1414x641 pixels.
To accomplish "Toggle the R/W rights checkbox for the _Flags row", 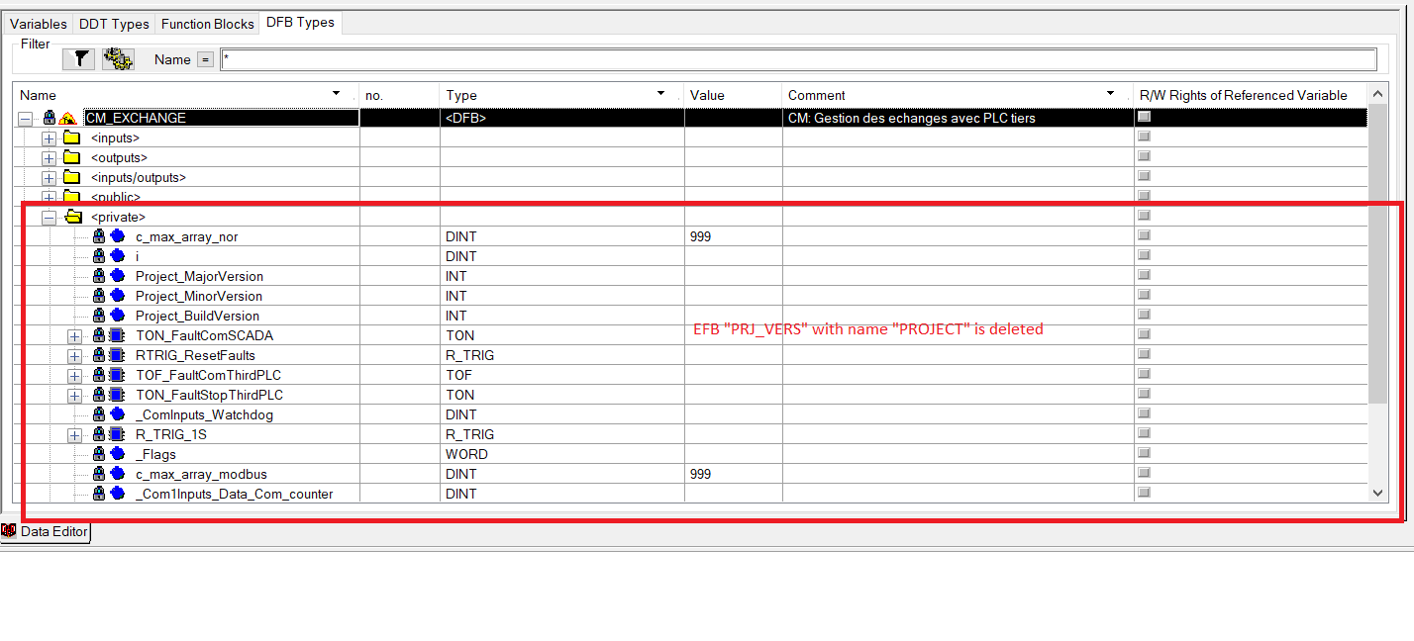I will tap(1144, 453).
